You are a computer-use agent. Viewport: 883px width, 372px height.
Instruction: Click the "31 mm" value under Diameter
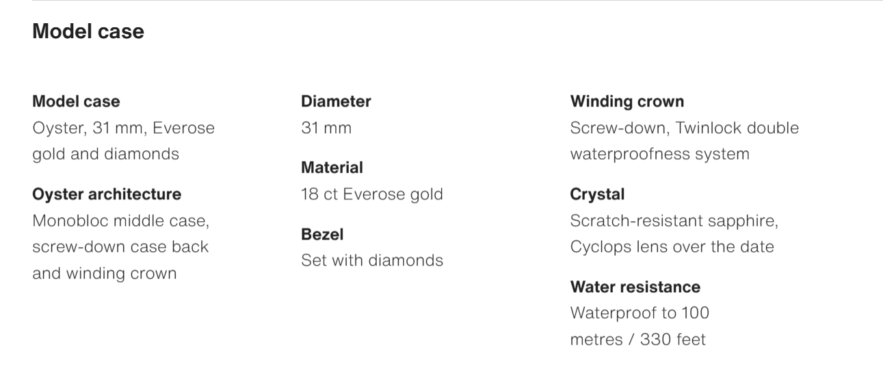tap(326, 128)
